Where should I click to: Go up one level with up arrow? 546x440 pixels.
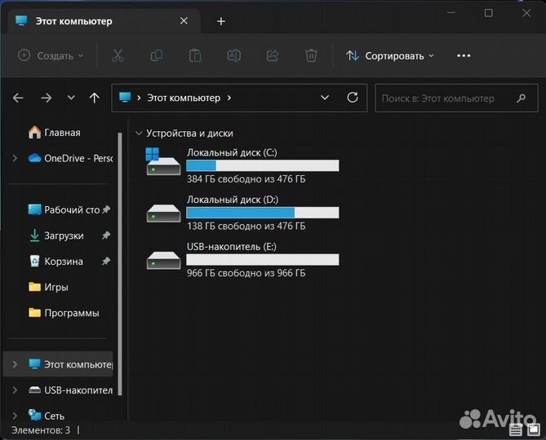click(94, 98)
